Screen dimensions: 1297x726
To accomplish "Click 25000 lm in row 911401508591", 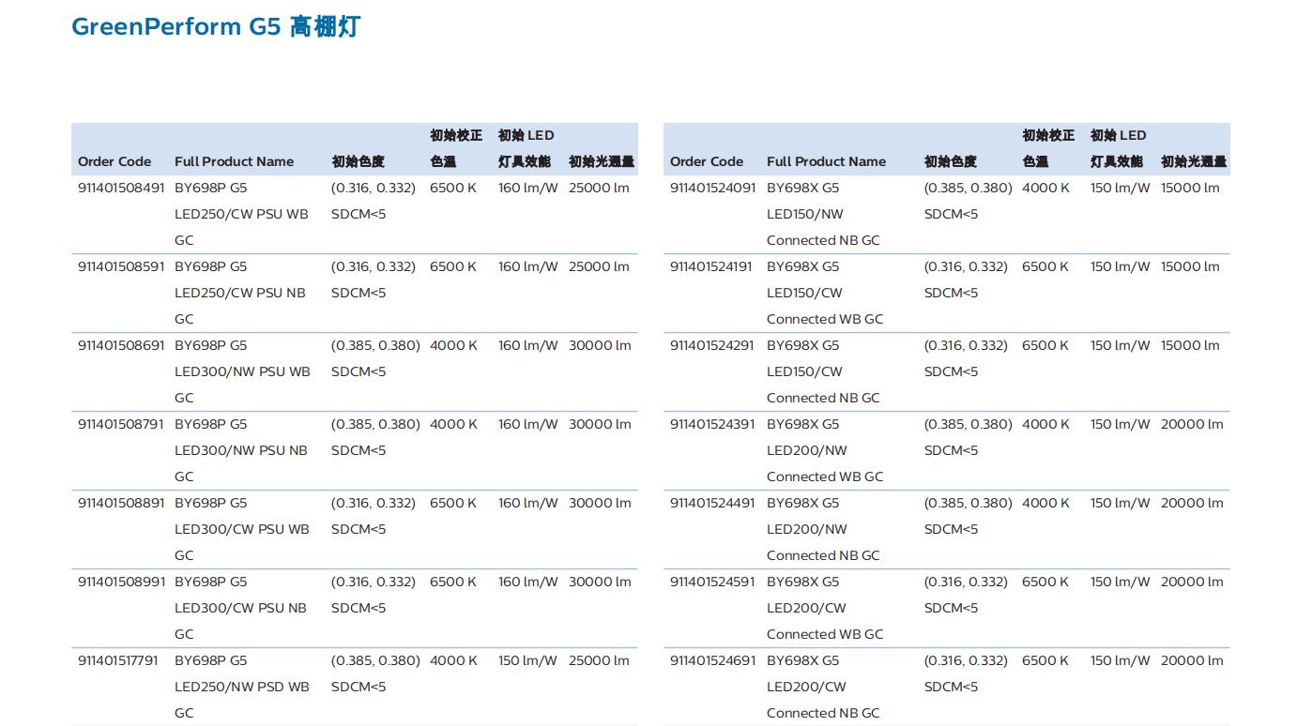I will click(599, 266).
